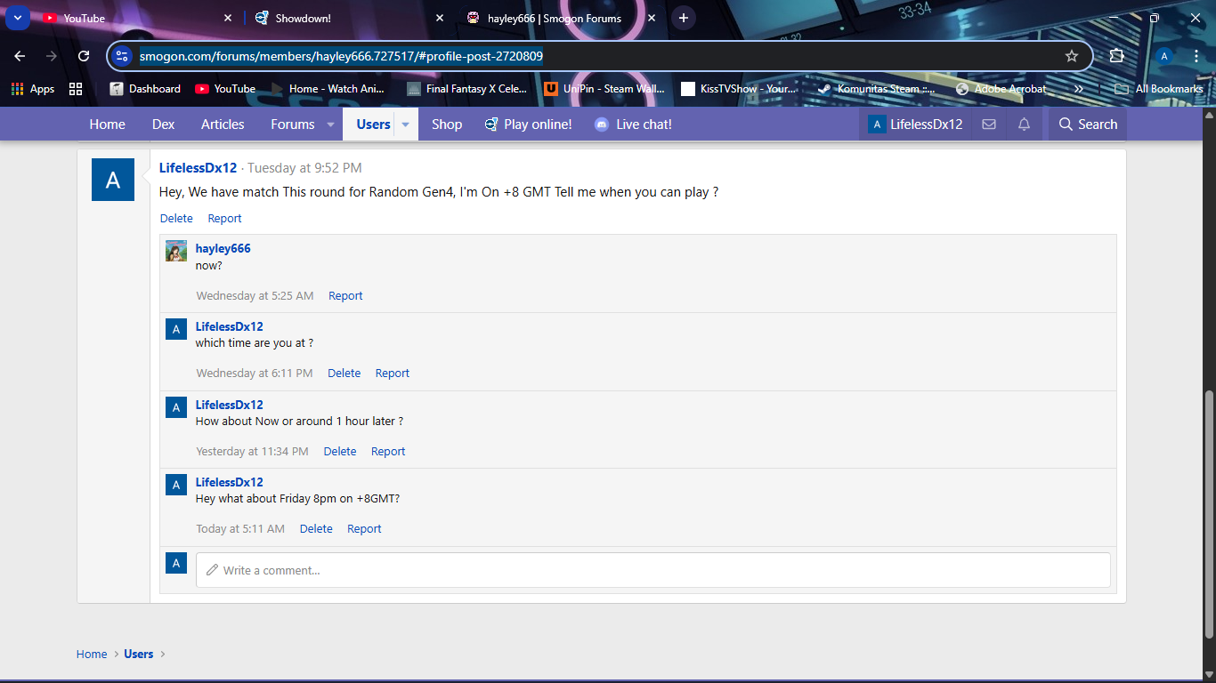Close the Showdown! tab

click(x=439, y=18)
